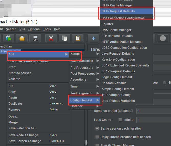171x146 pixels.
Task: Click Start in the context menu
Action: (38, 67)
